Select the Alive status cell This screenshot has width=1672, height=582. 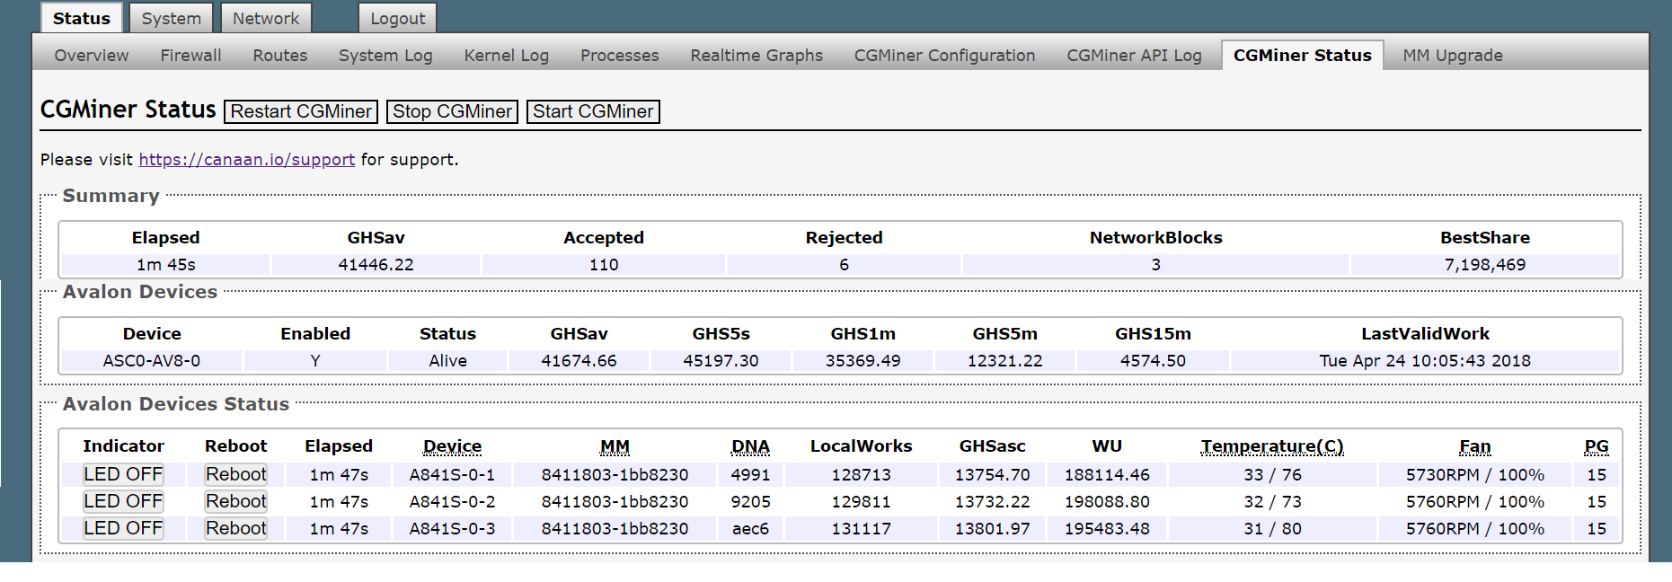pos(447,361)
